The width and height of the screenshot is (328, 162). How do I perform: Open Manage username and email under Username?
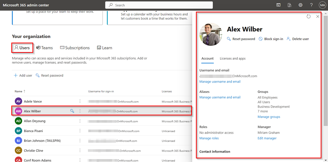tap(220, 82)
